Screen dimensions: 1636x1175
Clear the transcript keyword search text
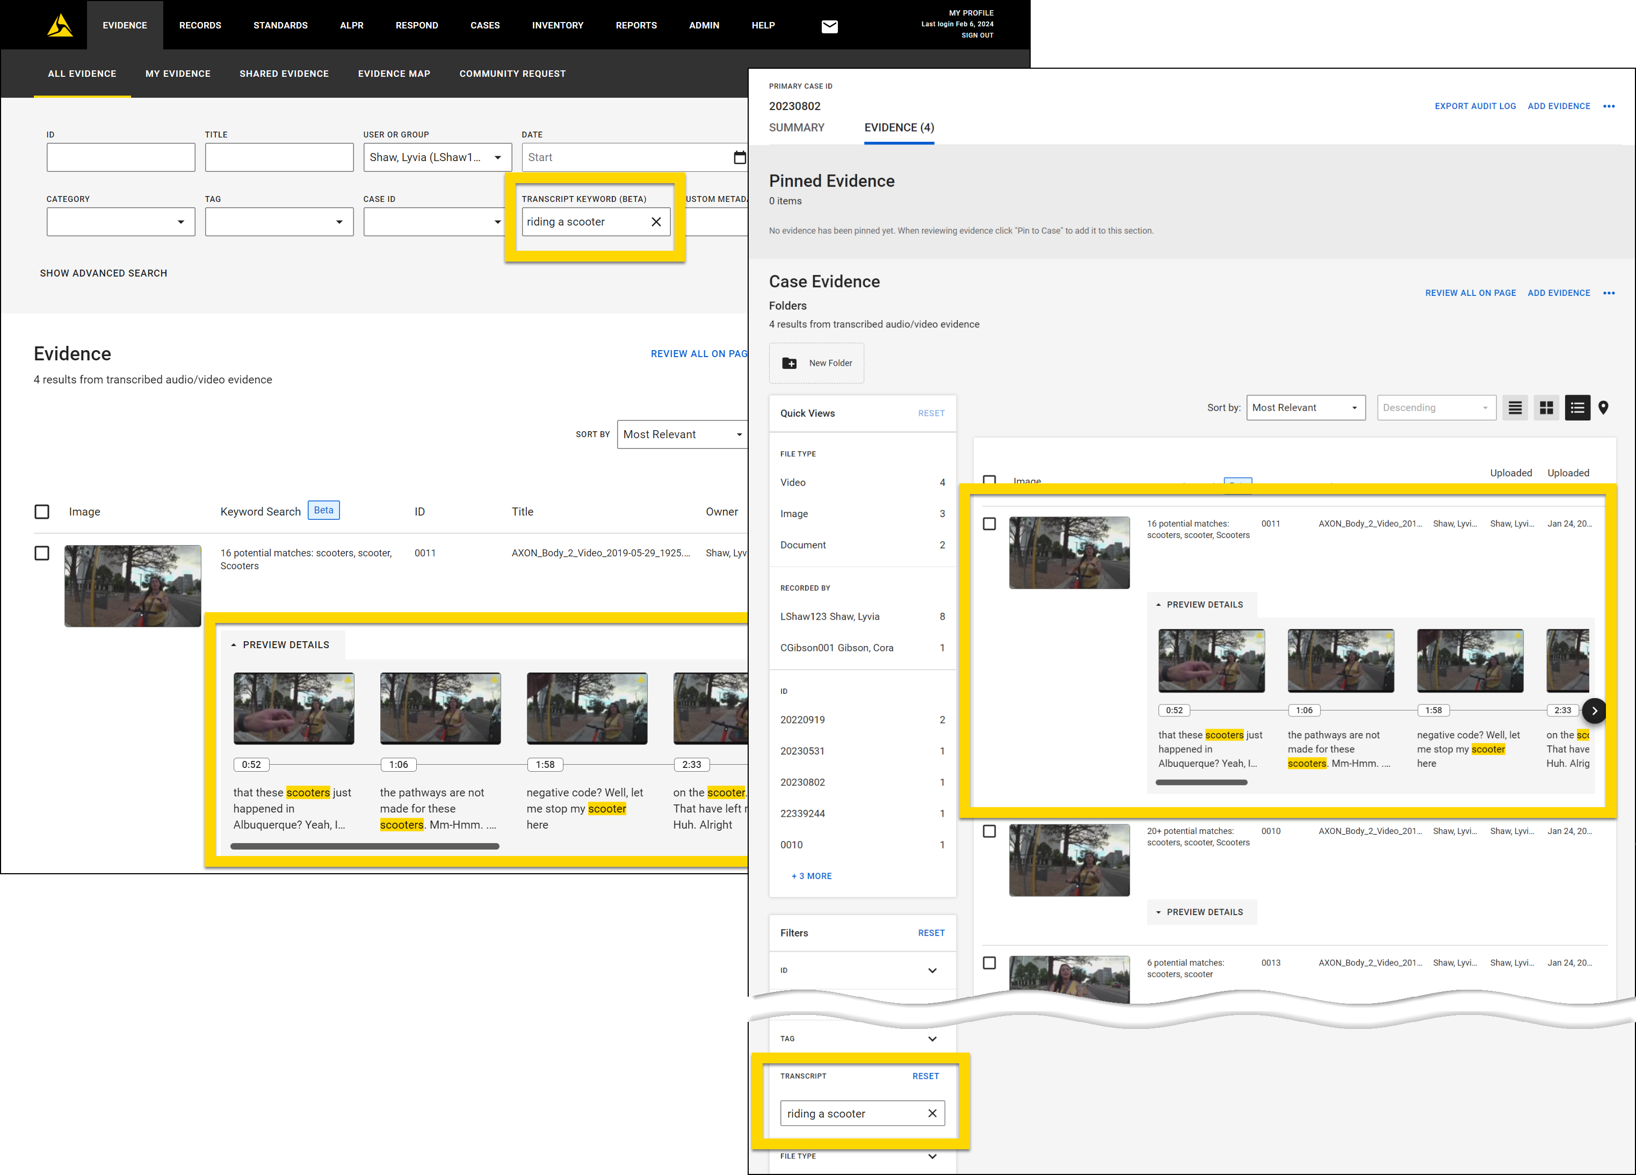[656, 222]
